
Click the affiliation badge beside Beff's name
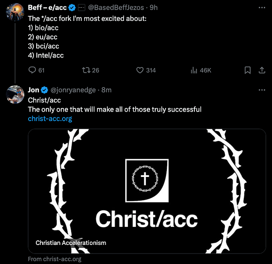pyautogui.click(x=81, y=8)
